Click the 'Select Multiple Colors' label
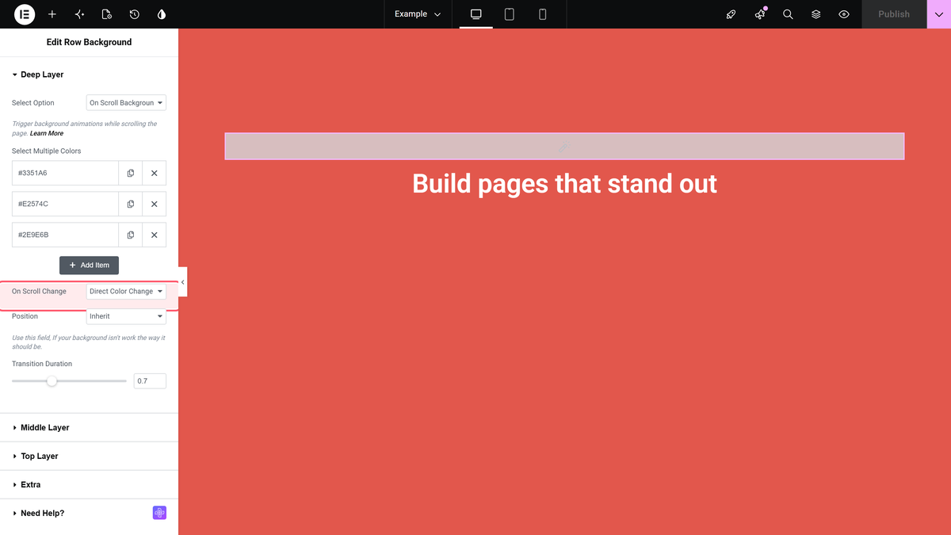This screenshot has width=951, height=535. point(47,151)
